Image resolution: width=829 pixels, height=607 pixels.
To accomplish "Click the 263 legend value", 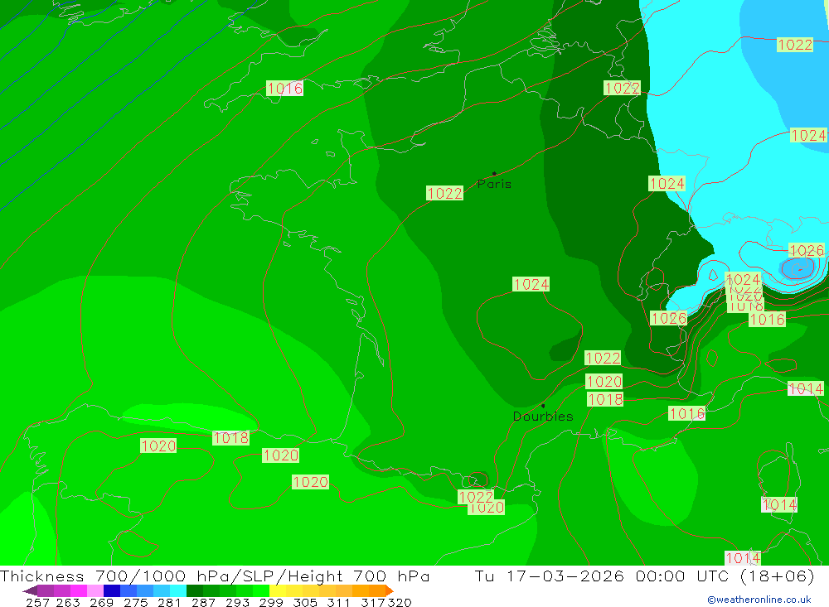I will pyautogui.click(x=68, y=603).
